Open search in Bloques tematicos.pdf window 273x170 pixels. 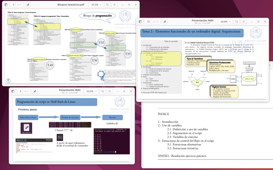[x=107, y=5]
